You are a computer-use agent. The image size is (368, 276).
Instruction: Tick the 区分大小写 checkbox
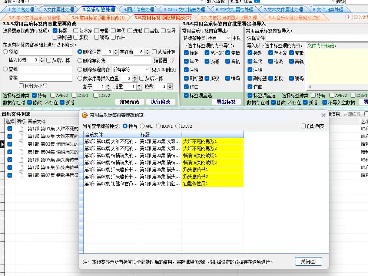pos(21,86)
